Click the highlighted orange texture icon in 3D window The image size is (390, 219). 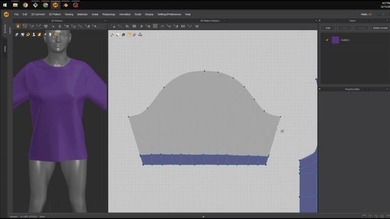point(39,35)
